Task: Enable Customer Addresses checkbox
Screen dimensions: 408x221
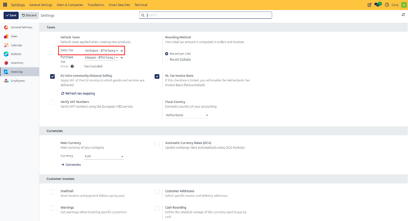Action: 157,192
